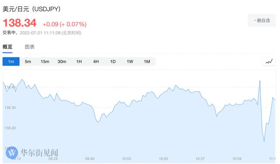Select the 1m timeframe button
280x164 pixels.
[11, 62]
